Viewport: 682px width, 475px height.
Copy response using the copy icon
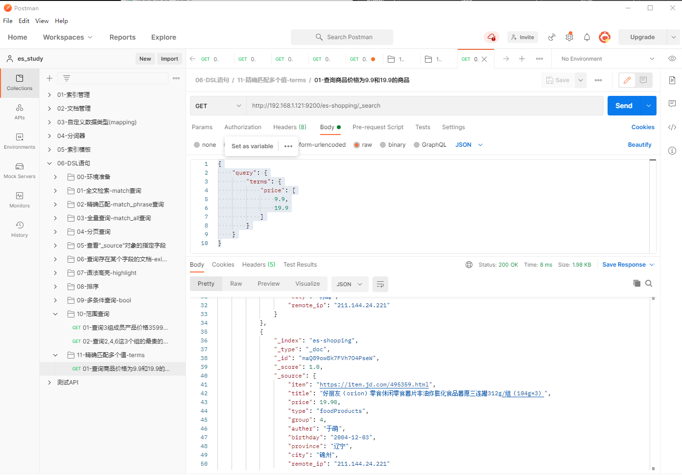coord(636,283)
